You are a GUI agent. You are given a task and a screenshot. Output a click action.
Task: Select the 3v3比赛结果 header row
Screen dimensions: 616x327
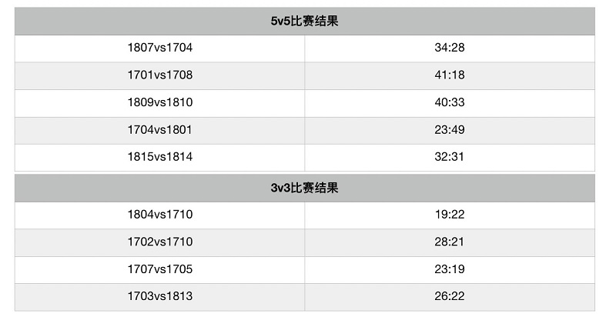click(x=304, y=188)
